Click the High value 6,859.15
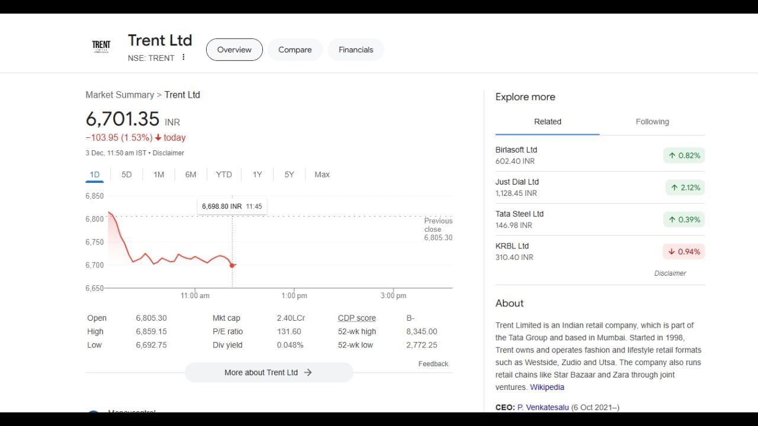The height and width of the screenshot is (426, 758). point(152,332)
